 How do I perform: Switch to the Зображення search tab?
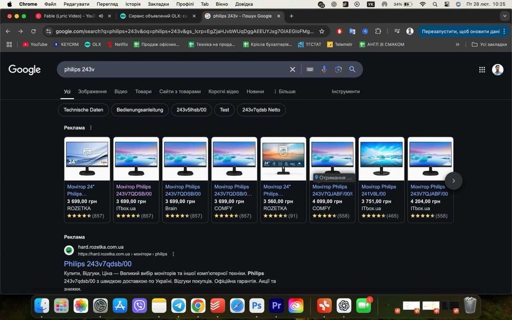click(92, 92)
